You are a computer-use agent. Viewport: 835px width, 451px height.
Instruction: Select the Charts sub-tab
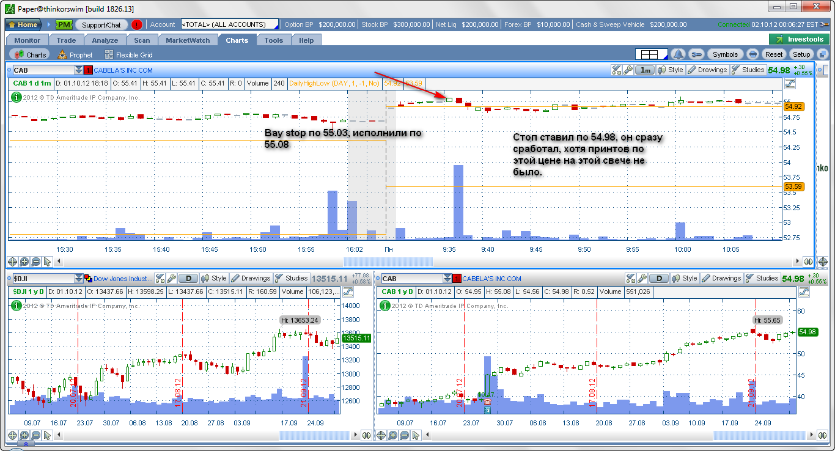click(x=30, y=54)
